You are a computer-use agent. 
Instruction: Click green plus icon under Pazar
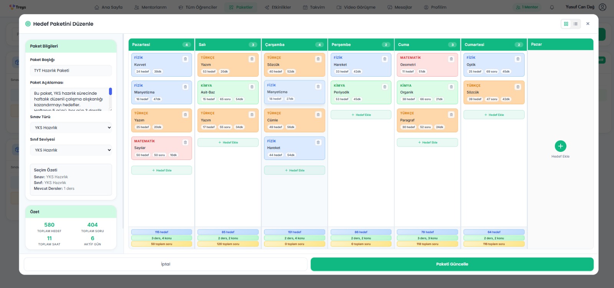[560, 146]
